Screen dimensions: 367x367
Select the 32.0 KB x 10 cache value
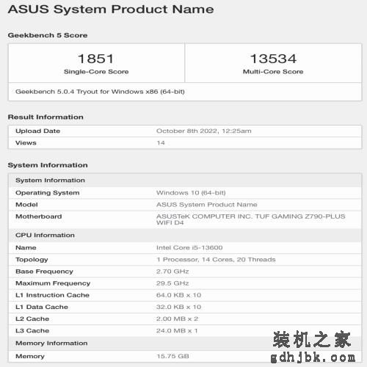[178, 307]
